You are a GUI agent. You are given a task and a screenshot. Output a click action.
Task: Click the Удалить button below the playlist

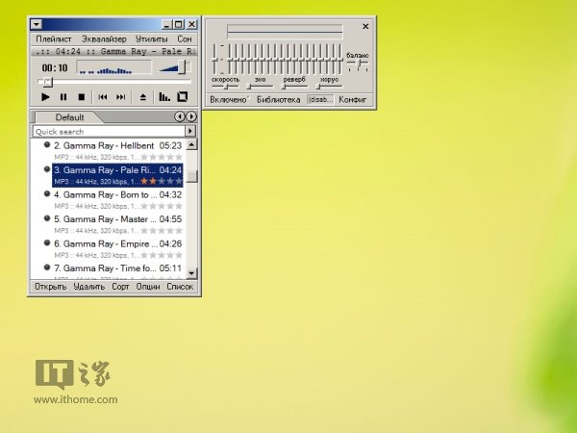click(88, 287)
